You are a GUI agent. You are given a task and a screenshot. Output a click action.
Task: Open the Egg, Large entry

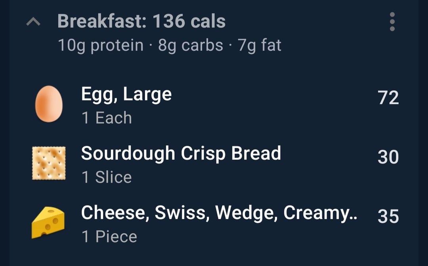pyautogui.click(x=126, y=94)
